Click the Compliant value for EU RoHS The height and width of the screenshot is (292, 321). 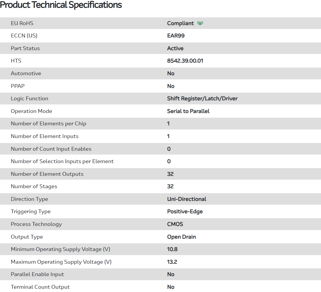pyautogui.click(x=180, y=23)
